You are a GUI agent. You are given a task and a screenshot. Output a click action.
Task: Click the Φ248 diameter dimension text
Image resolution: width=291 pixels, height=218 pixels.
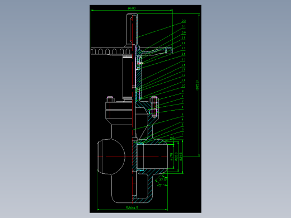click(180, 157)
